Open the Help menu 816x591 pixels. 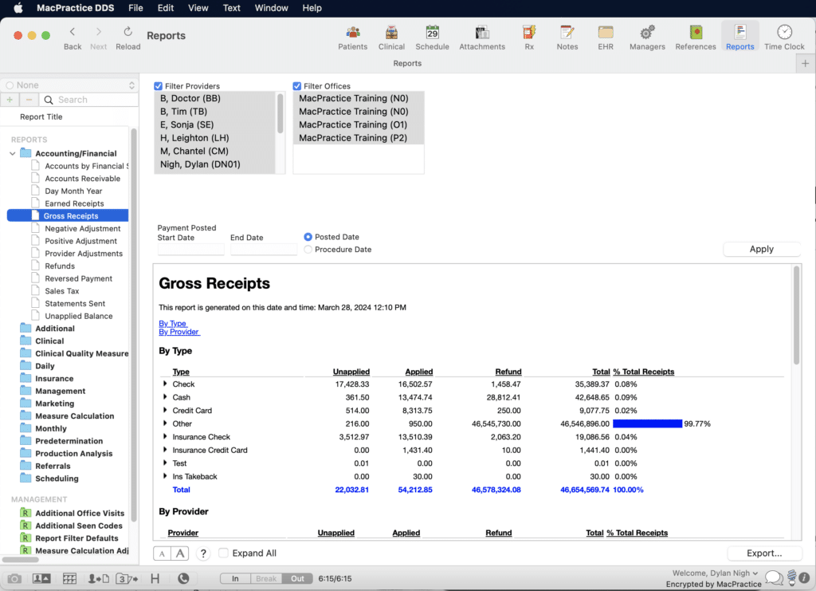click(x=312, y=8)
